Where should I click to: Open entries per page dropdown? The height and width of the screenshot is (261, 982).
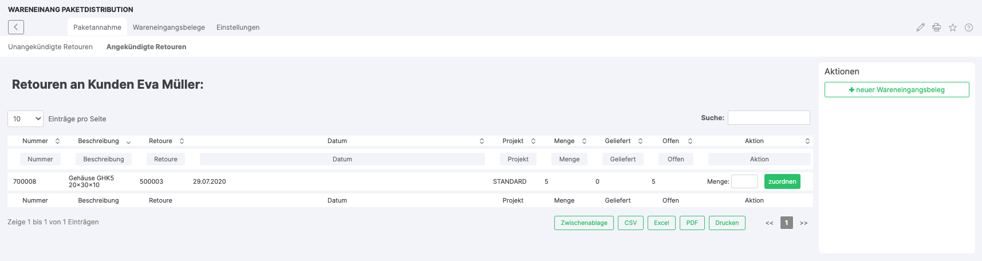pos(25,118)
